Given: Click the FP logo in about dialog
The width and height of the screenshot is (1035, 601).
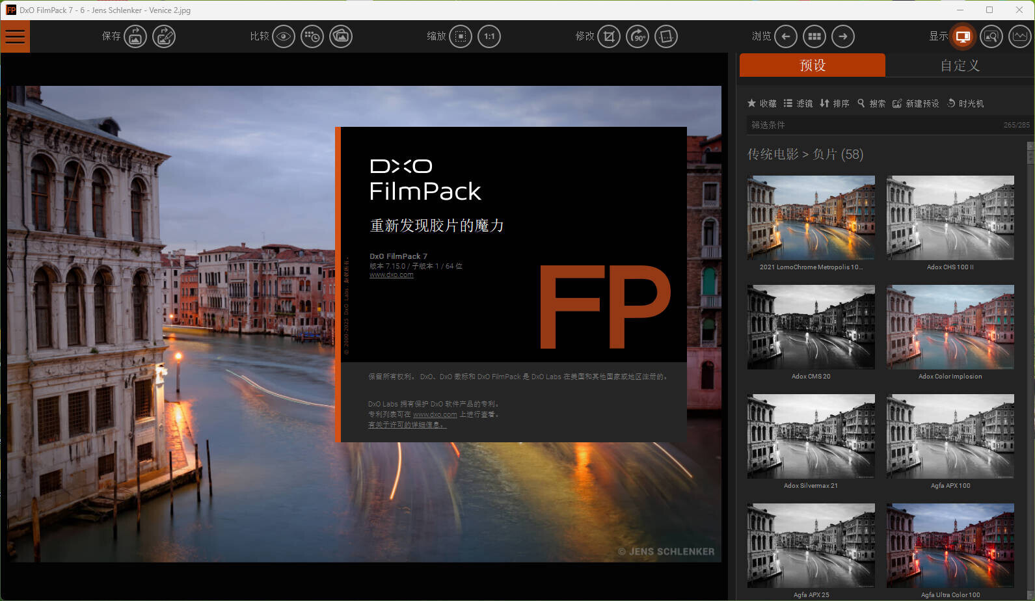Looking at the screenshot, I should pos(605,306).
